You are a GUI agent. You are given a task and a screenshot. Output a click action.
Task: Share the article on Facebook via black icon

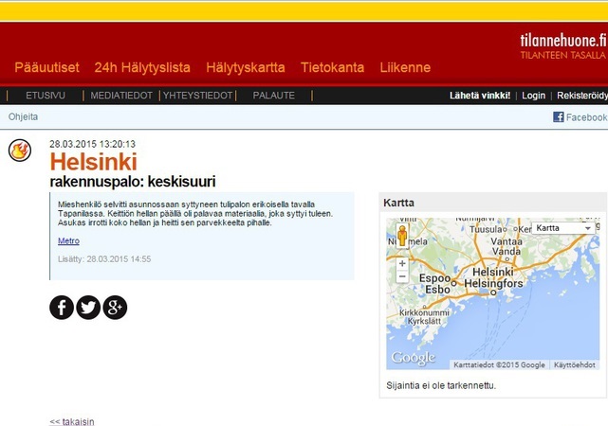tap(62, 308)
